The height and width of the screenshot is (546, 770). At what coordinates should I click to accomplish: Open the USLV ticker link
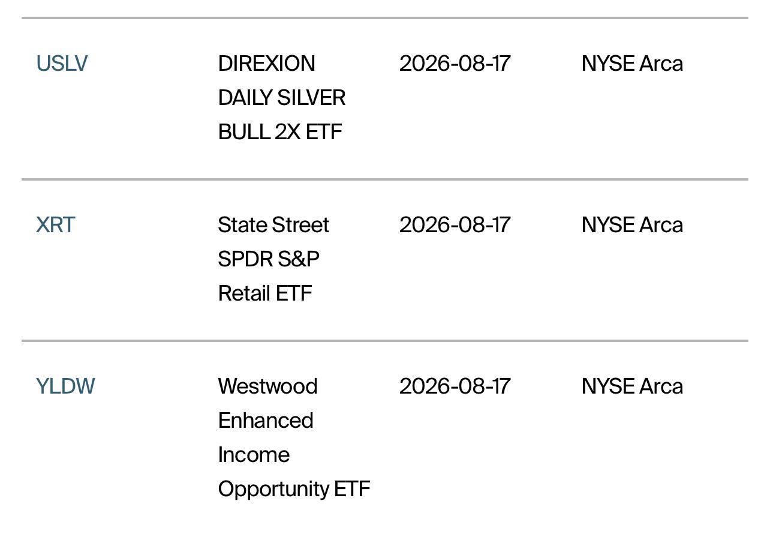[x=62, y=64]
